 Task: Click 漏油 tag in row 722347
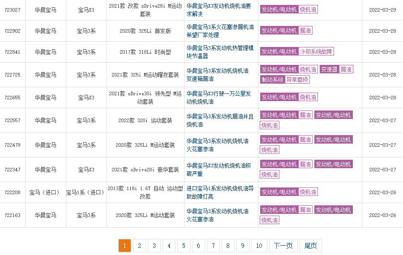305,164
